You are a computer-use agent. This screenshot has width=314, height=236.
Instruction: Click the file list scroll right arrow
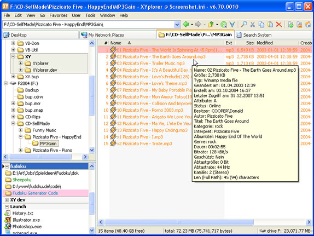pos(309,222)
